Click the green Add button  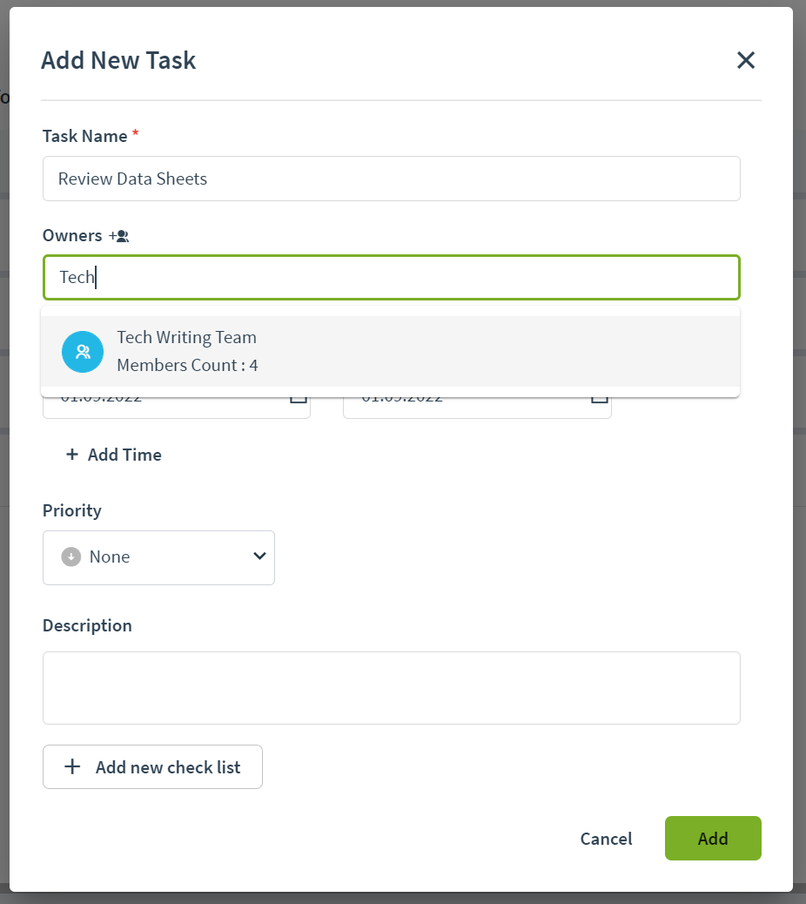coord(713,839)
